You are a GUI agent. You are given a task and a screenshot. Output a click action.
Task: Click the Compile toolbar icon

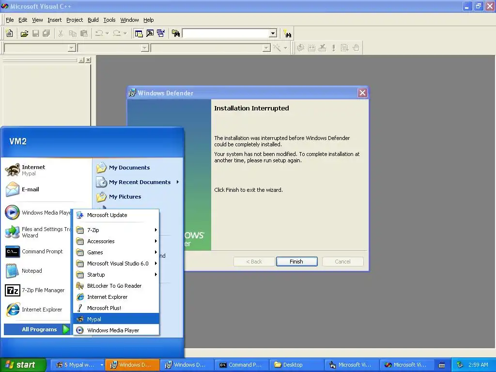[300, 48]
